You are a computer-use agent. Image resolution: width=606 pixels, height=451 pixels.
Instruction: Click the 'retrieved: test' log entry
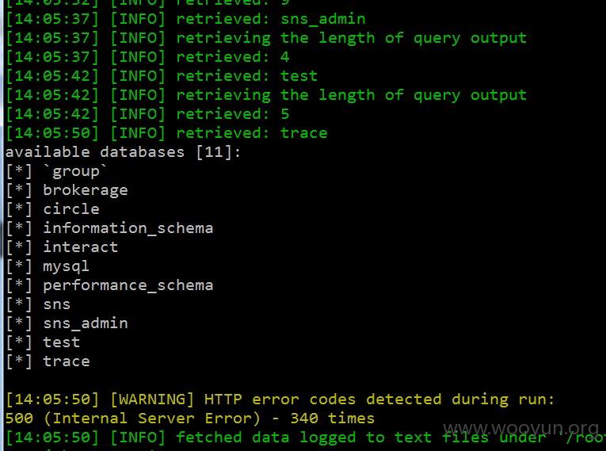point(162,76)
